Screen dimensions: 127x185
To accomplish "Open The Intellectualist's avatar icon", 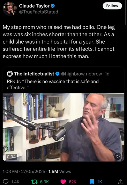I will (x=10, y=74).
